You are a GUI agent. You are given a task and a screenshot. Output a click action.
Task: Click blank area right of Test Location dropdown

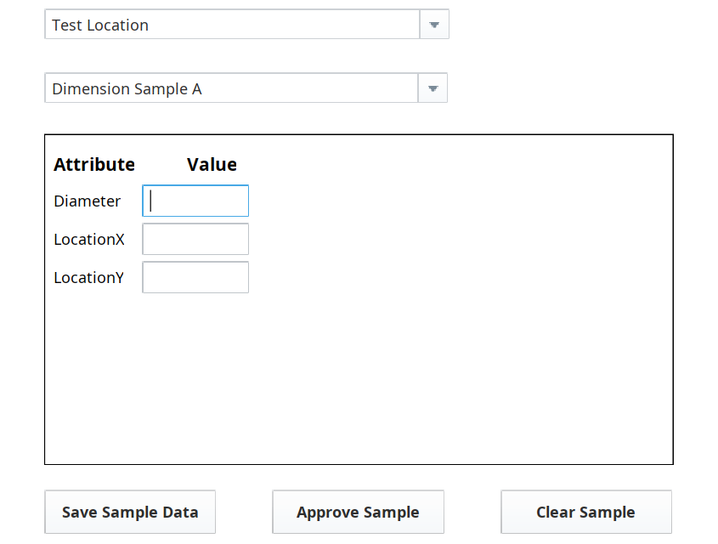click(578, 25)
